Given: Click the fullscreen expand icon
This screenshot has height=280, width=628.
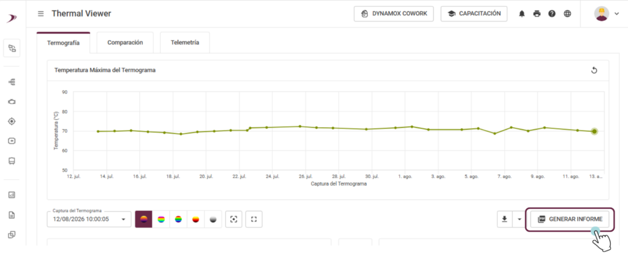Looking at the screenshot, I should pos(254,219).
